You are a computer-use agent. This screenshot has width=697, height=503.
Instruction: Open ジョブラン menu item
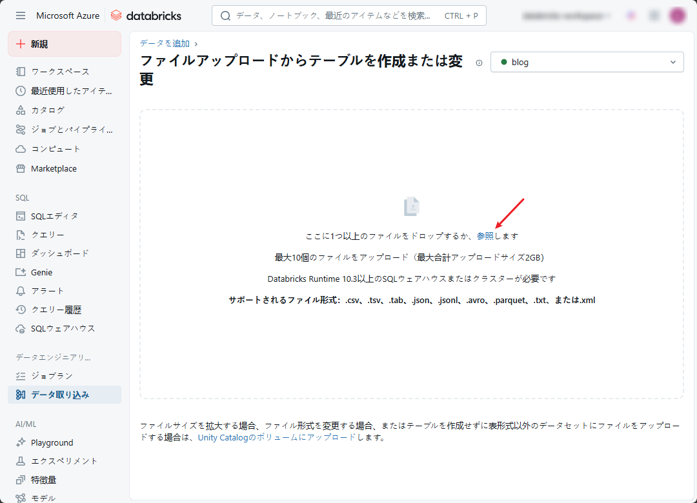coord(65,376)
